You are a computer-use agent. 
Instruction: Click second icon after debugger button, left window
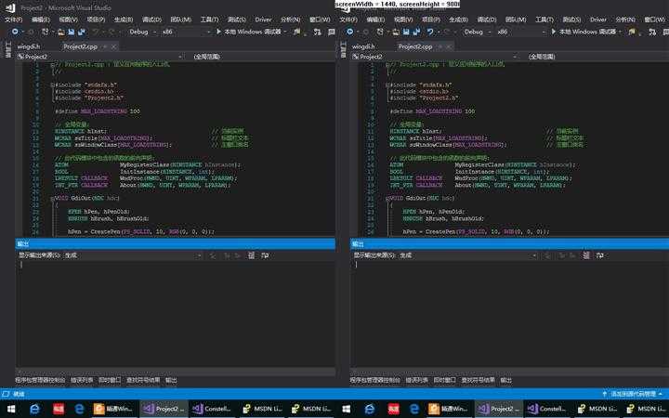(x=317, y=32)
